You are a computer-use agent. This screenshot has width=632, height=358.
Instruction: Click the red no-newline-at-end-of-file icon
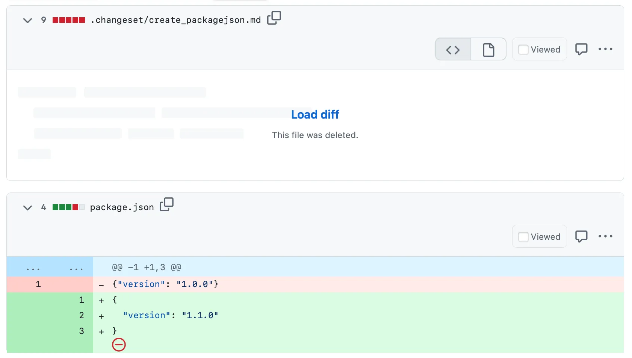[x=119, y=344]
